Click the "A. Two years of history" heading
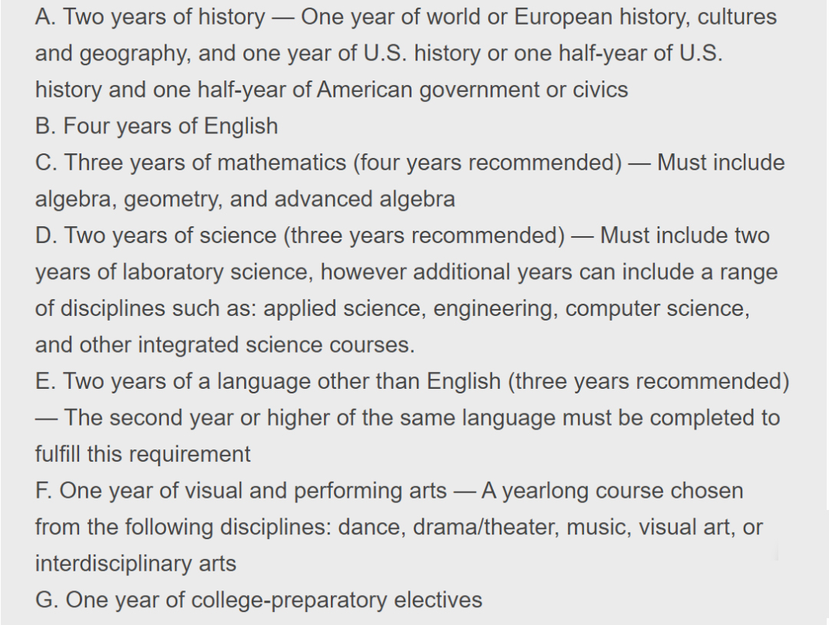Viewport: 829px width, 625px height. [x=150, y=17]
